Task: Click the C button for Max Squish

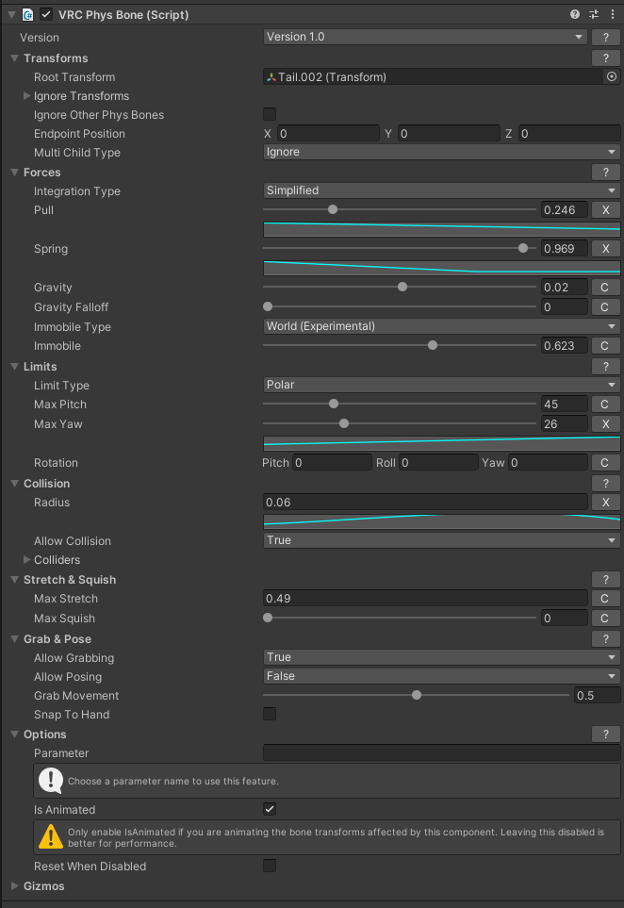Action: click(x=604, y=619)
